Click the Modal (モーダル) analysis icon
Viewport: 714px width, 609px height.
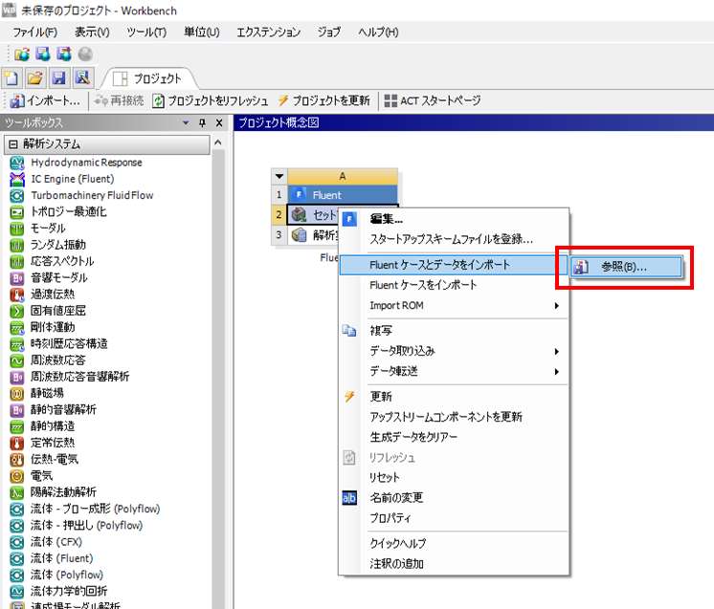pos(17,228)
